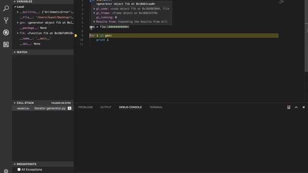Screen dimensions: 308x173
Task: Maximize the panel with the chevron
Action: tap(296, 107)
